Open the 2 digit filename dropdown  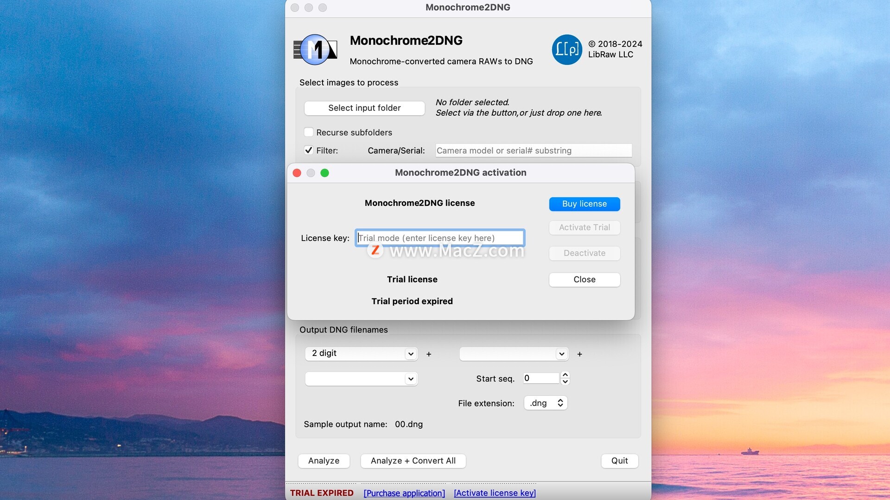tap(361, 354)
